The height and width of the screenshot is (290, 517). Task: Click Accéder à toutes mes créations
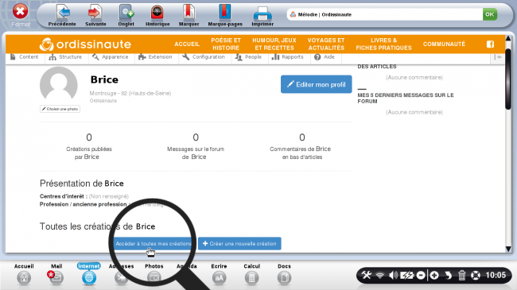click(154, 244)
